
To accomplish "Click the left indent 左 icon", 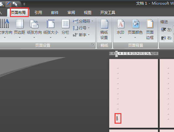I will pos(163,30).
